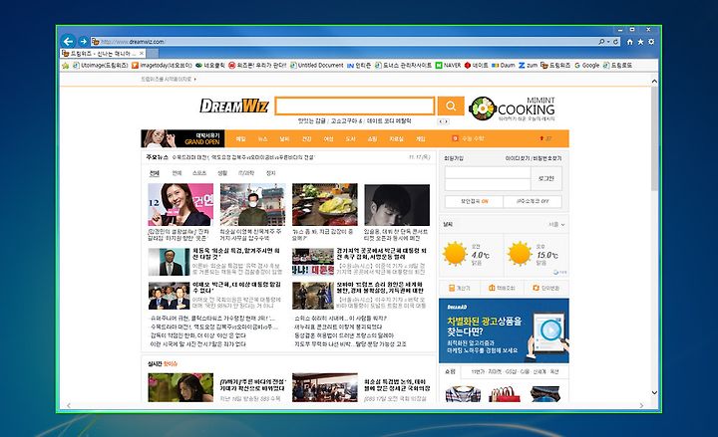
Task: Click the 11번가 shopping link
Action: (478, 371)
